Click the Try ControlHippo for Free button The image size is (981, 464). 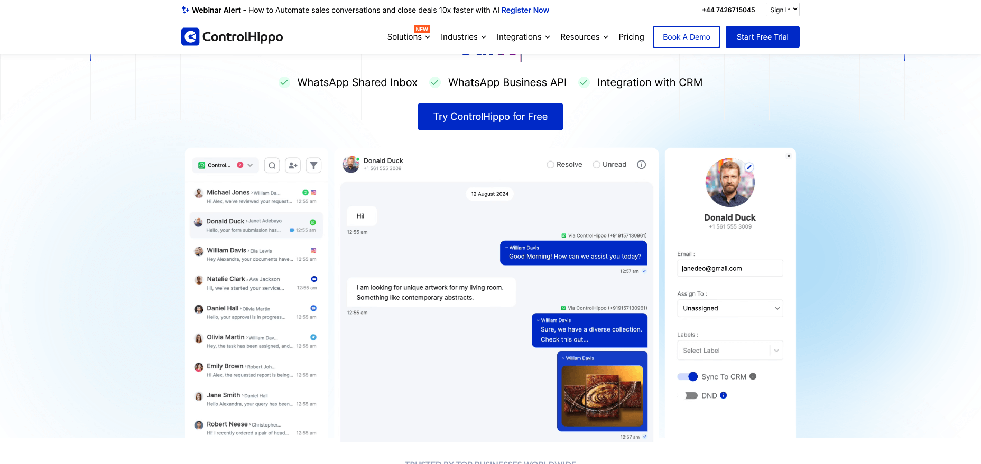coord(490,117)
